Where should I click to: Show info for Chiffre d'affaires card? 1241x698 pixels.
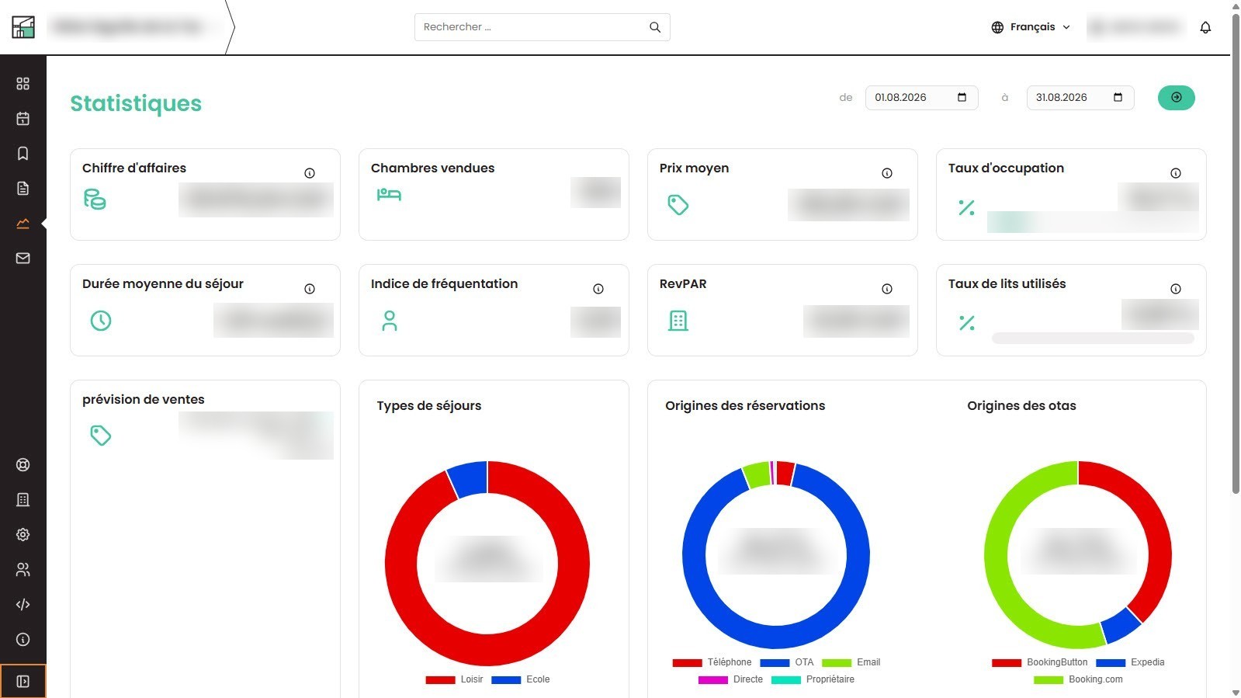click(x=310, y=173)
